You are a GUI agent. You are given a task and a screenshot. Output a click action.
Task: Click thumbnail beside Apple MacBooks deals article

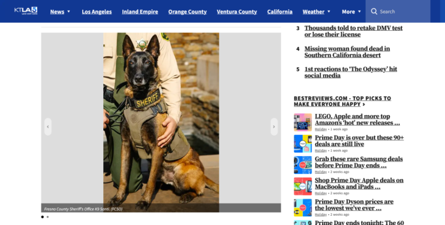tap(303, 186)
